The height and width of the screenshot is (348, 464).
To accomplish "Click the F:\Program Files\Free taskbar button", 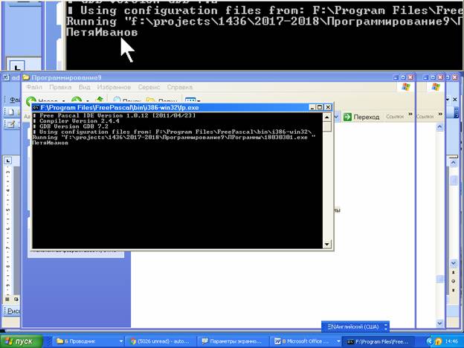I will coord(378,341).
